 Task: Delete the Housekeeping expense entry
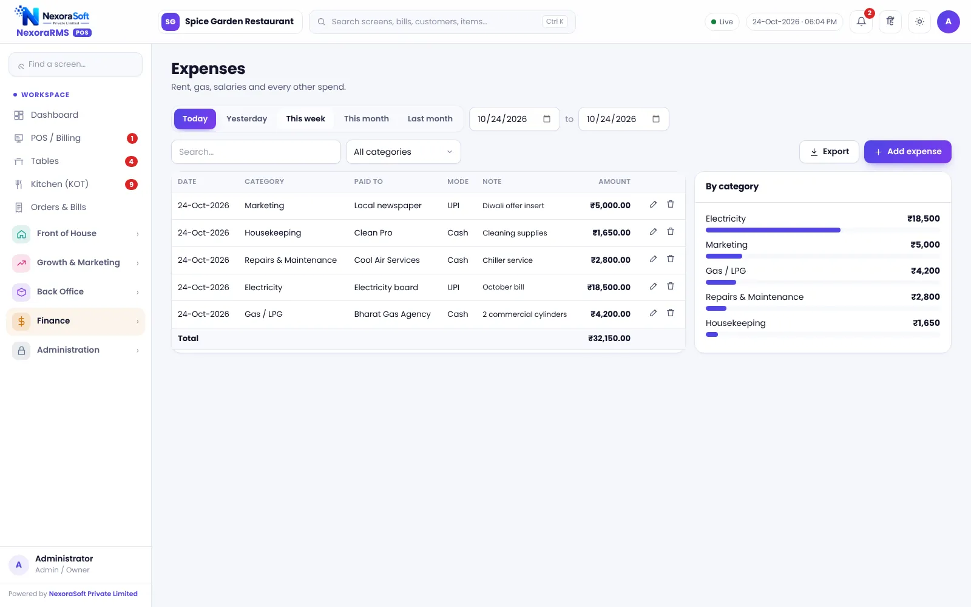click(x=671, y=232)
